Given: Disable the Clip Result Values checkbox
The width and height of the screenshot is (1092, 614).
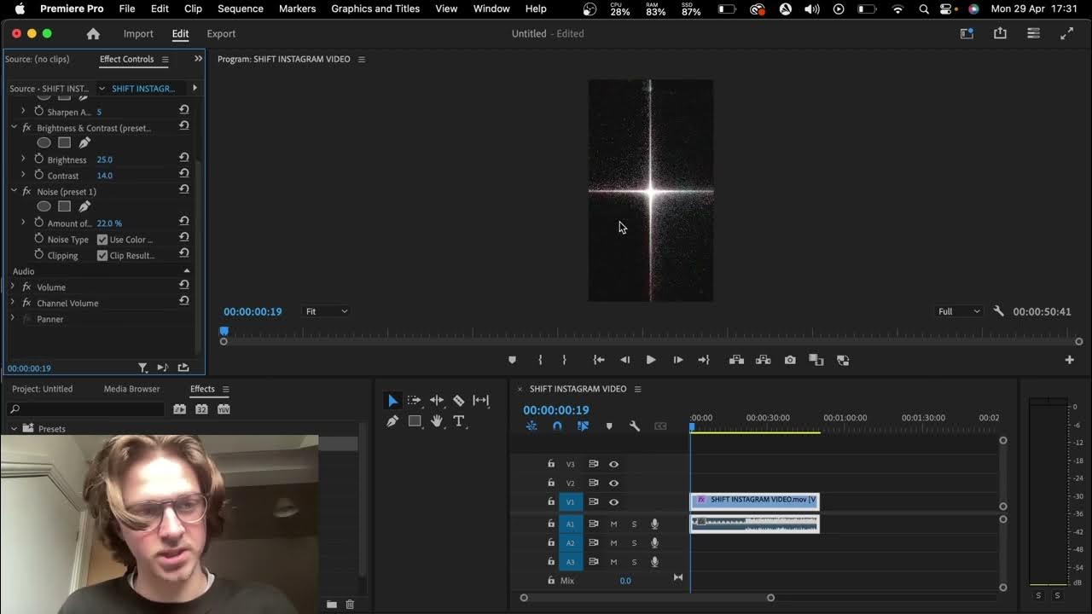Looking at the screenshot, I should 102,256.
